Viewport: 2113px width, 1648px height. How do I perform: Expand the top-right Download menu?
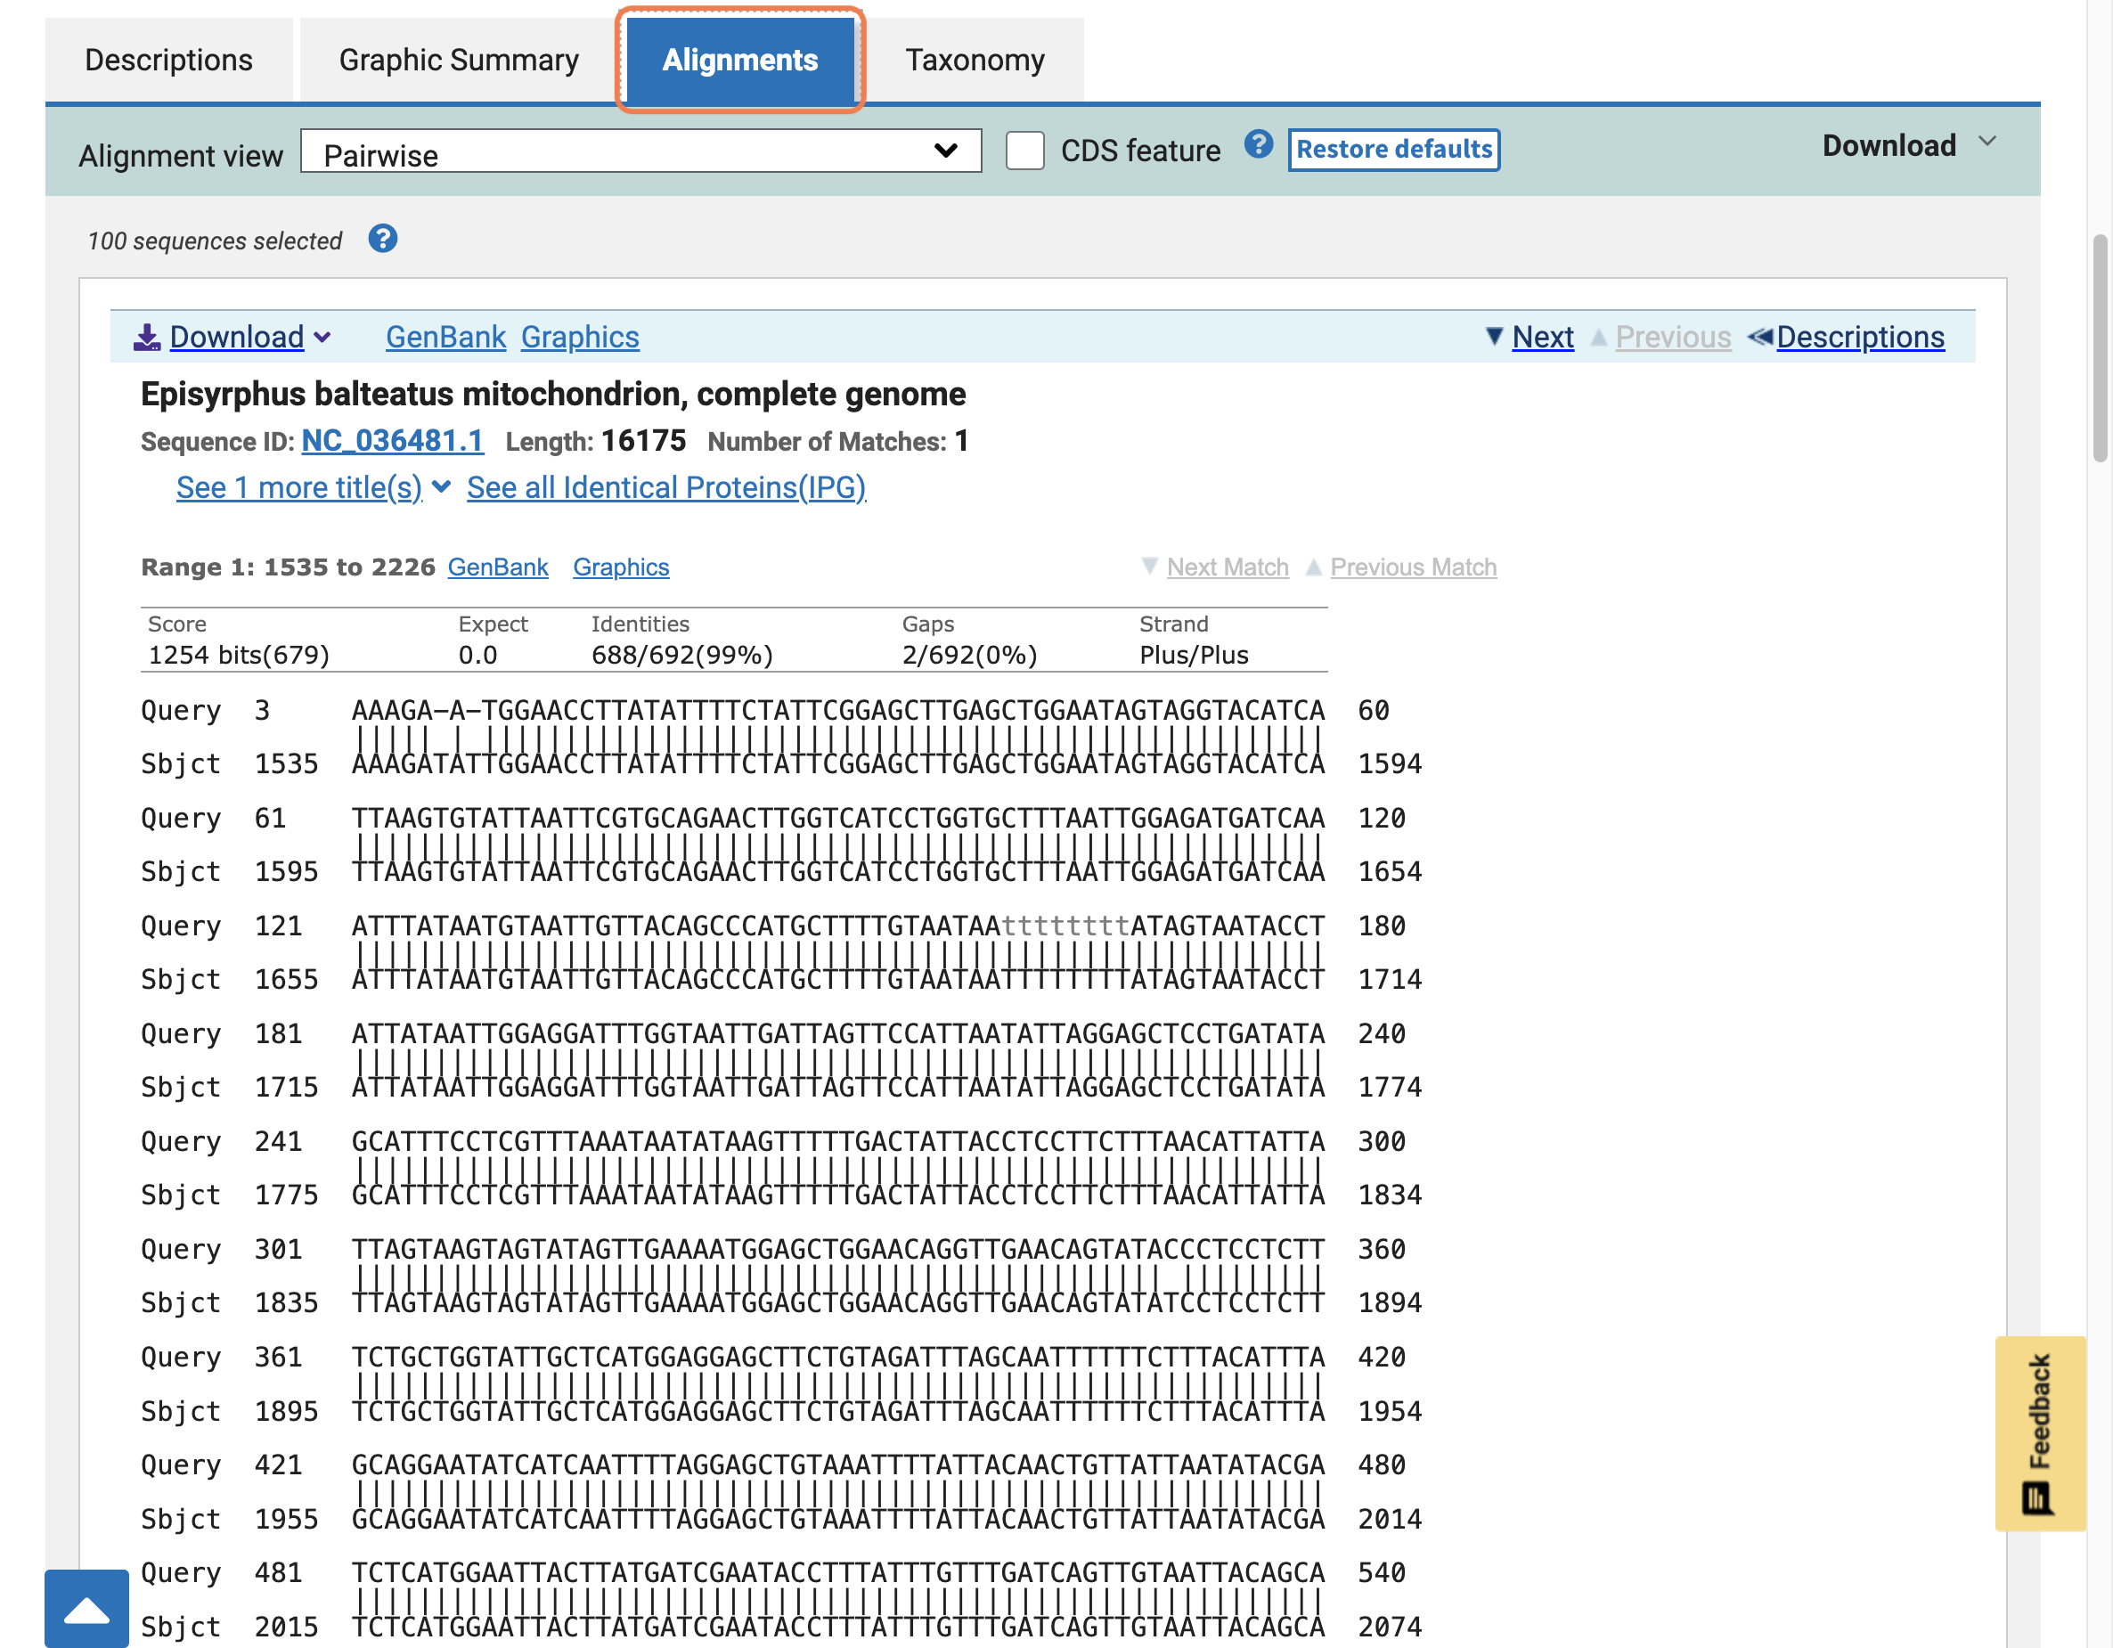click(1909, 145)
